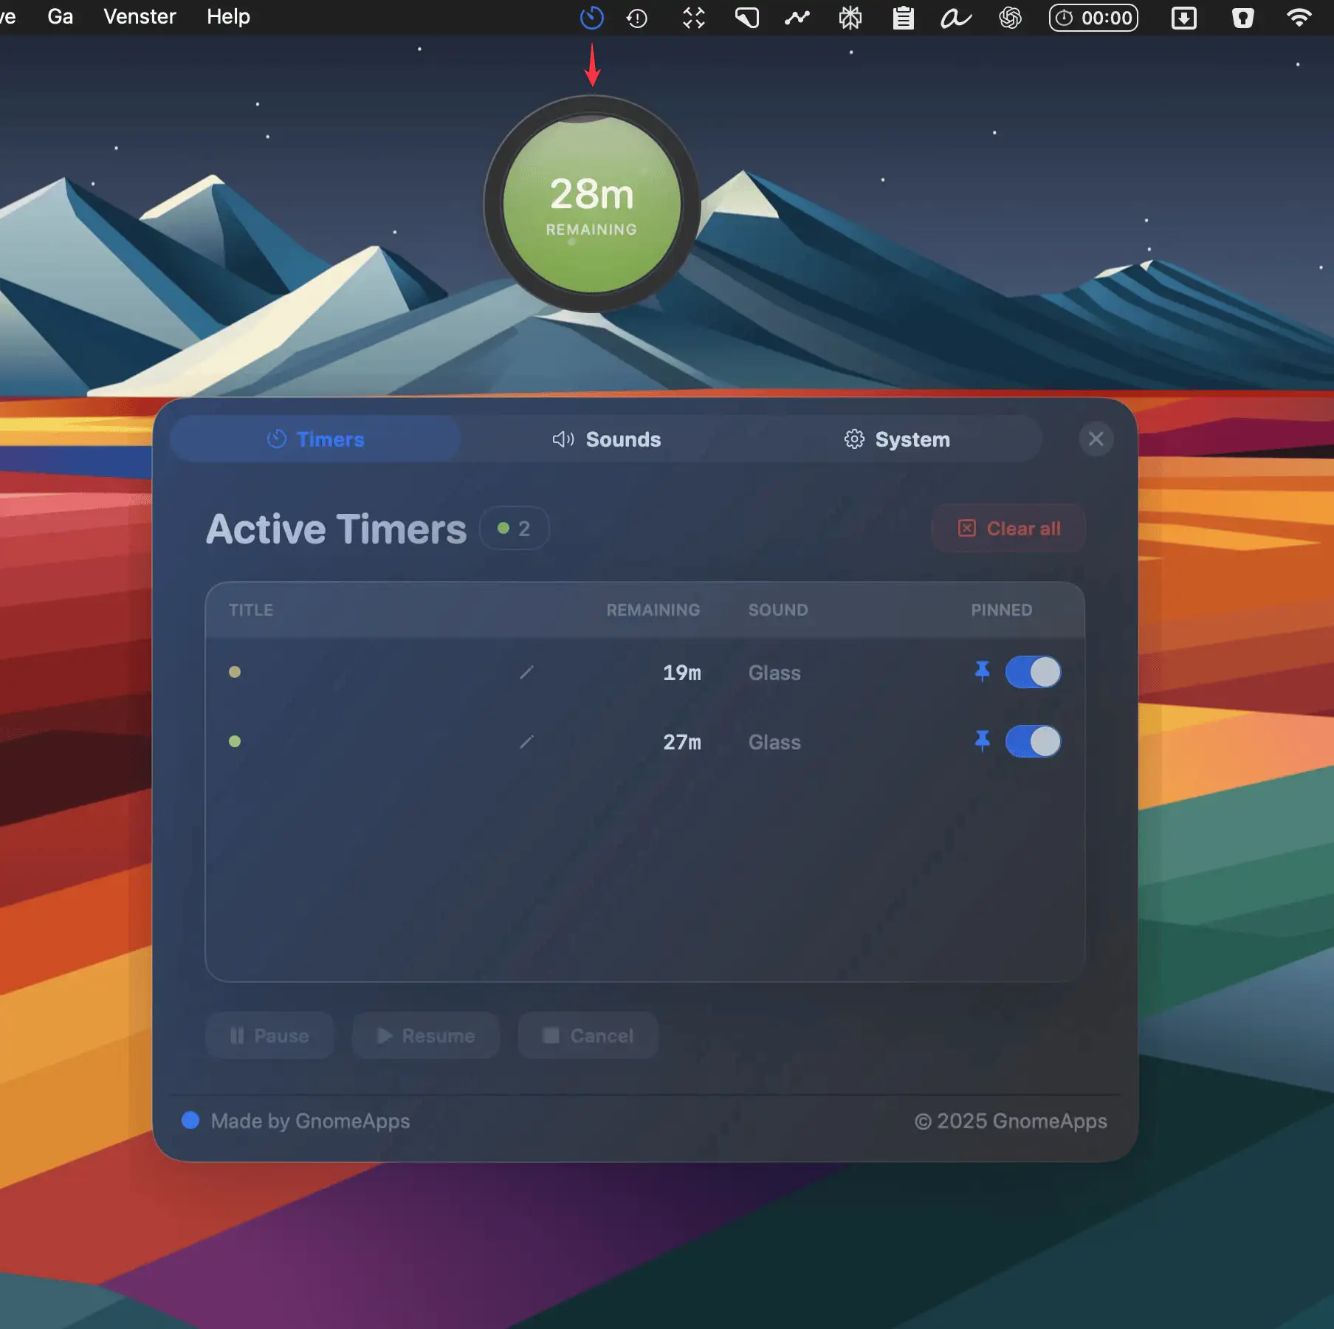The height and width of the screenshot is (1329, 1334).
Task: Click the SOUND column header
Action: pyautogui.click(x=778, y=610)
